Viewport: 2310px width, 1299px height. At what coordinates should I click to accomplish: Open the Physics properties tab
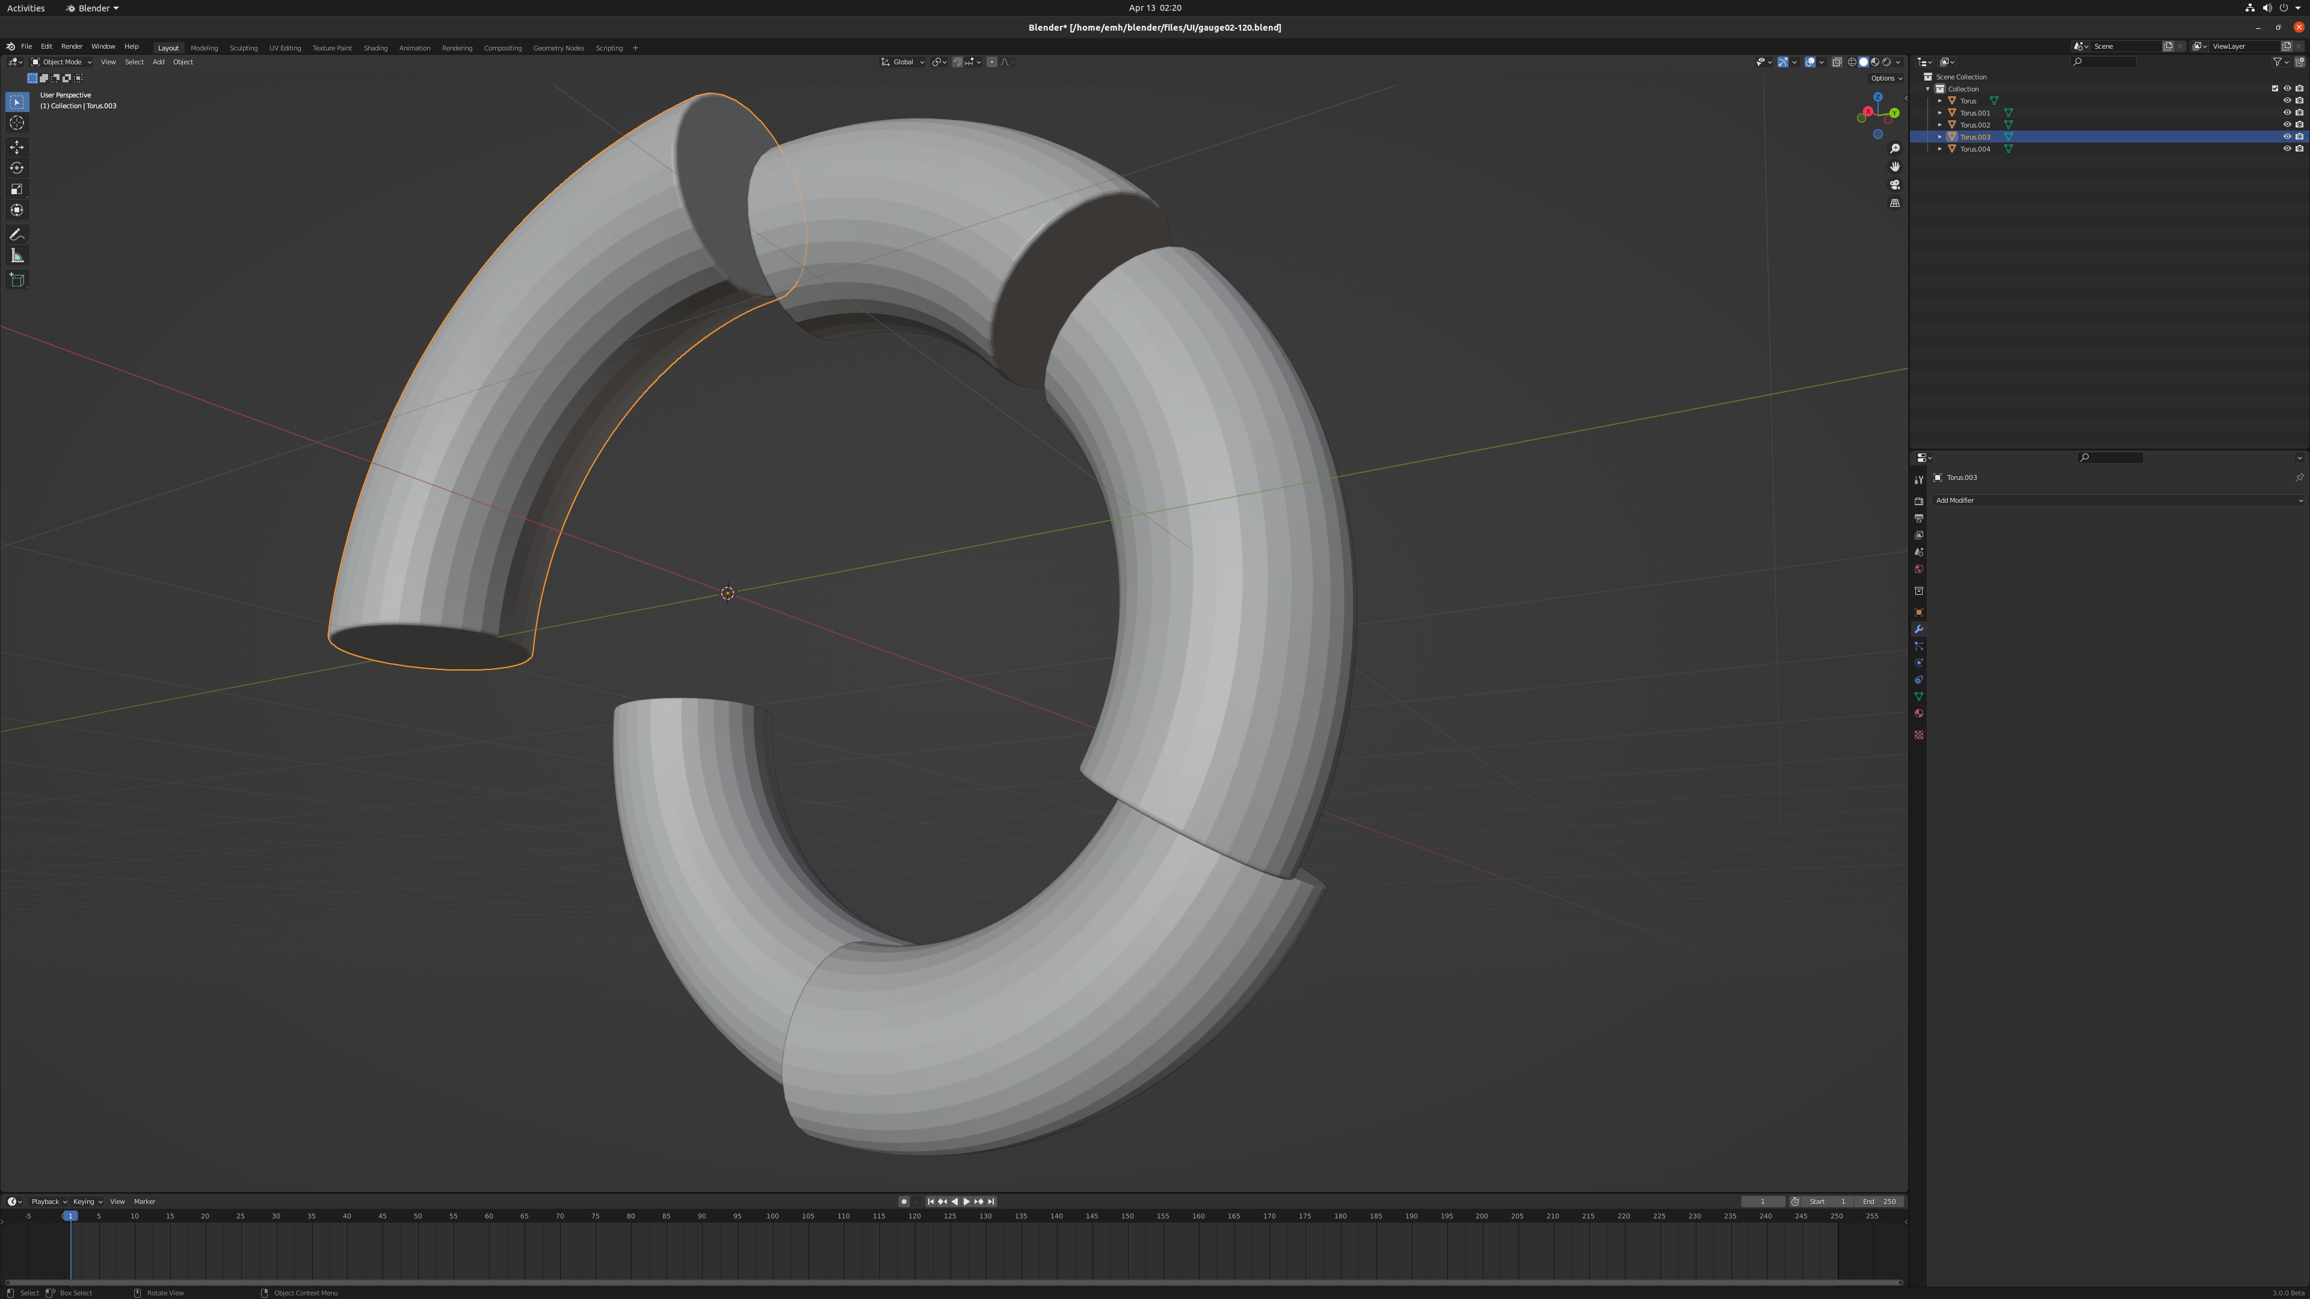1919,663
